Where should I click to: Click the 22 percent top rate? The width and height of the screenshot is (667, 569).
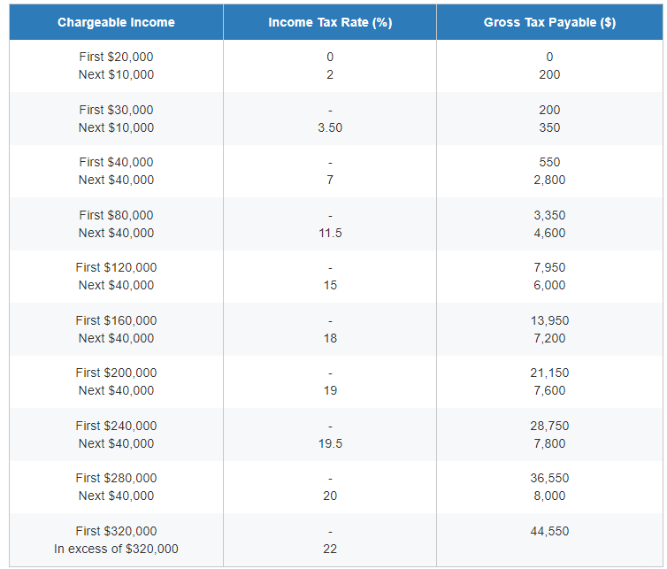[330, 549]
